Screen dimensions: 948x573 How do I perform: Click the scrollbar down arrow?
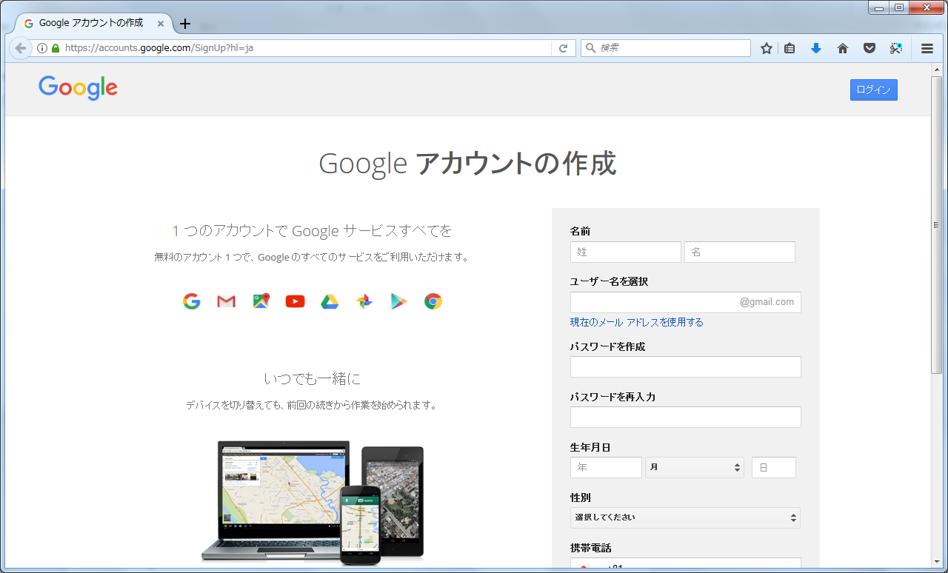tap(937, 562)
